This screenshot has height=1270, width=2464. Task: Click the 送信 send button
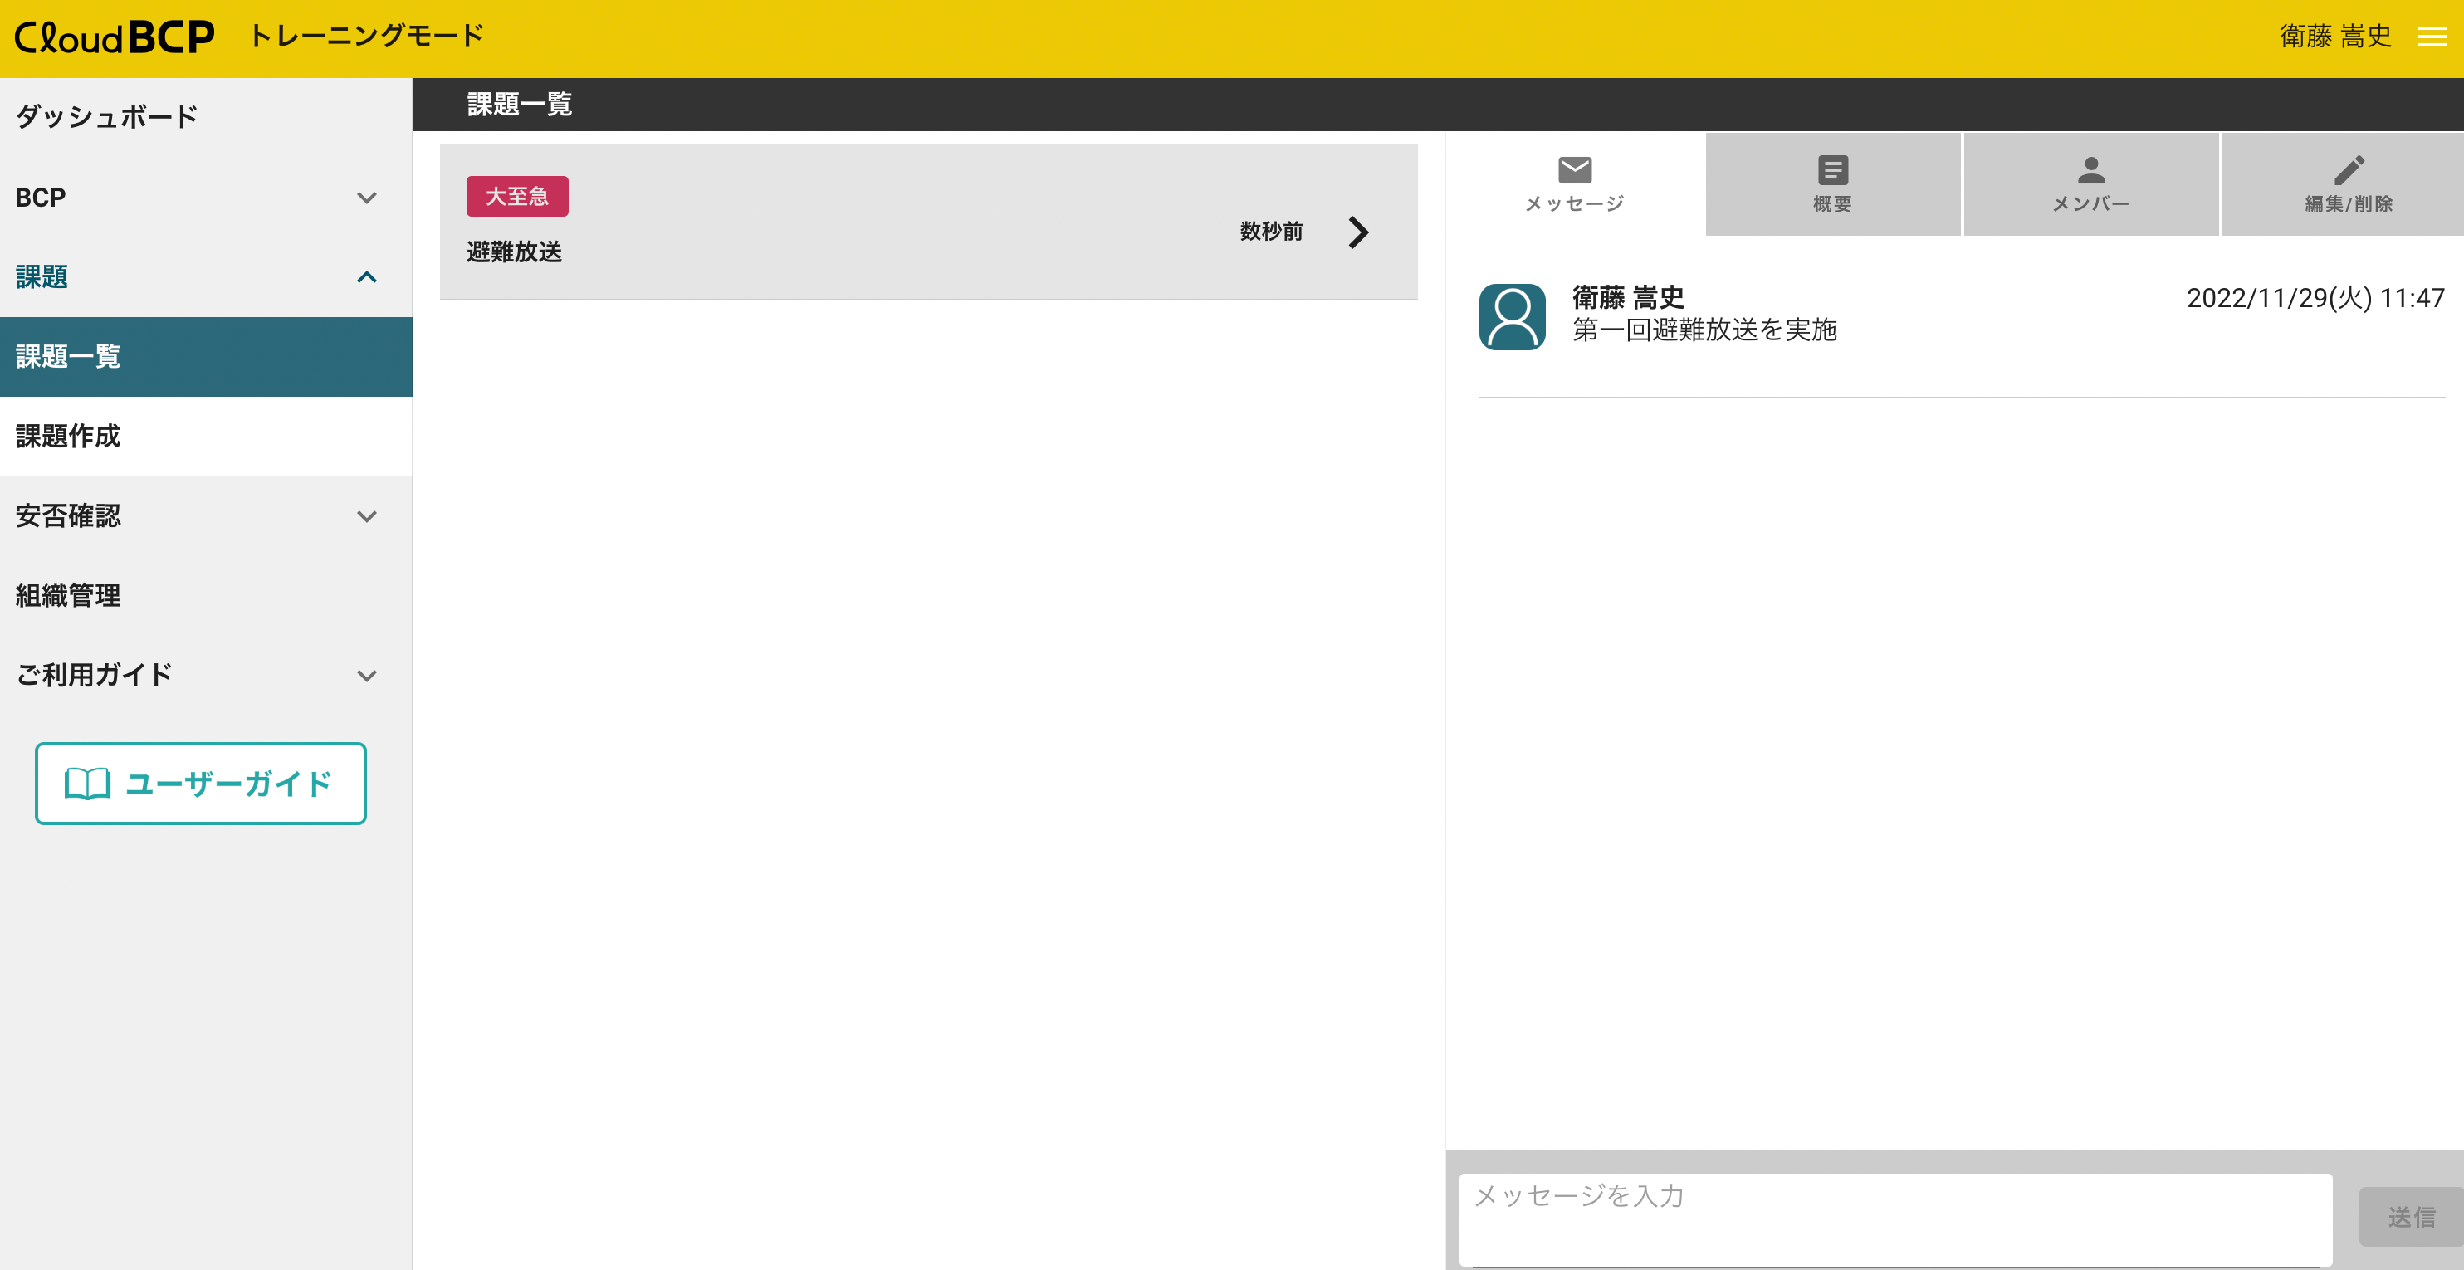[x=2409, y=1216]
